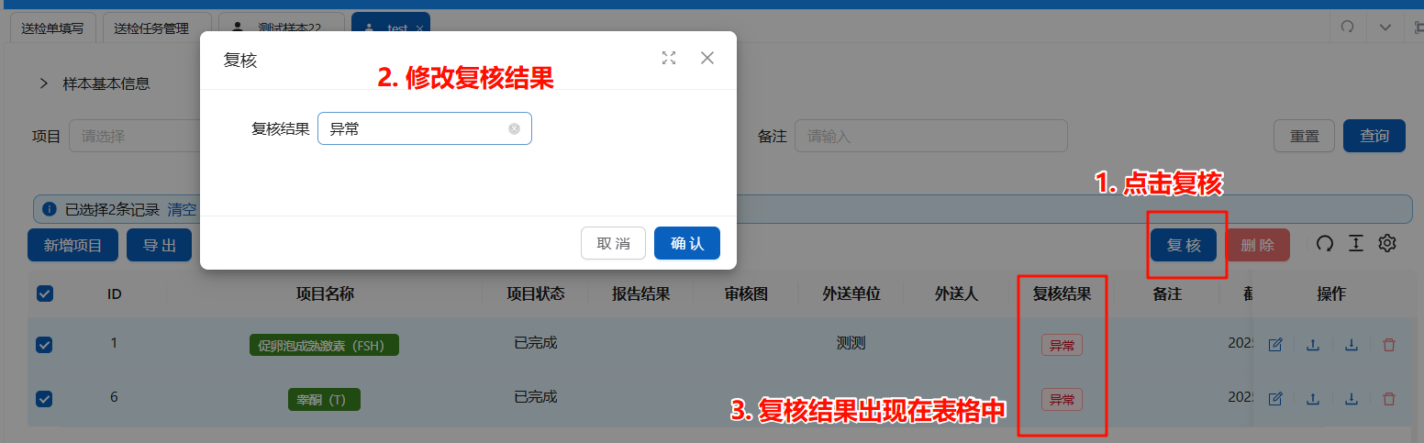Open the table column settings gear
This screenshot has height=443, width=1424.
click(x=1387, y=244)
